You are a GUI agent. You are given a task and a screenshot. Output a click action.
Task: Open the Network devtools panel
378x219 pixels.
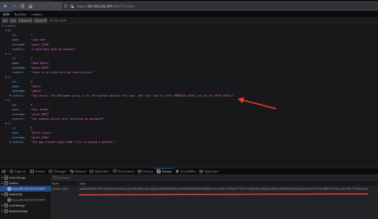tap(78, 172)
